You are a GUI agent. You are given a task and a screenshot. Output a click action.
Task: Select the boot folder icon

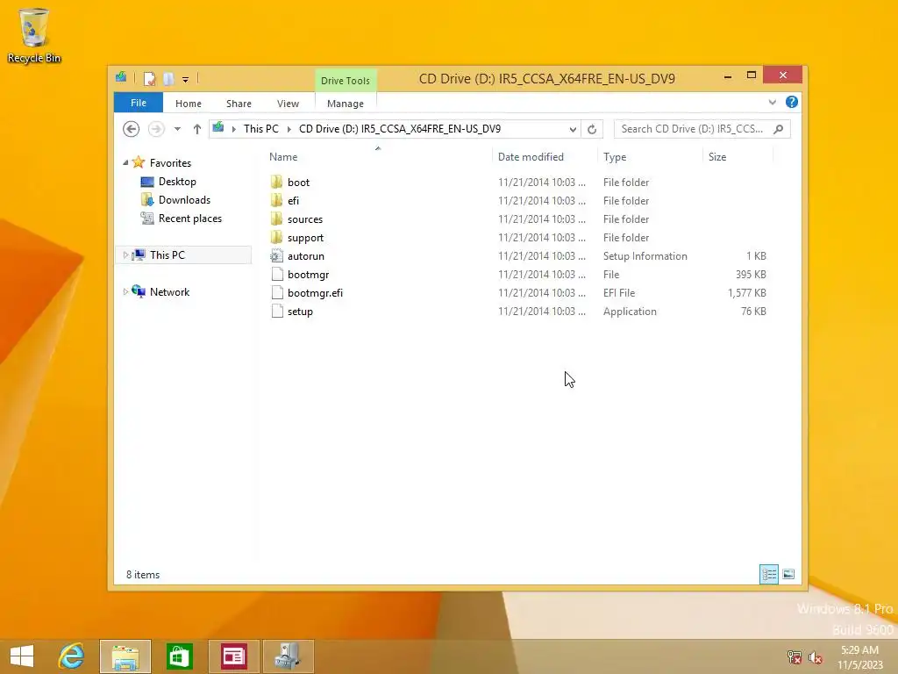point(276,183)
